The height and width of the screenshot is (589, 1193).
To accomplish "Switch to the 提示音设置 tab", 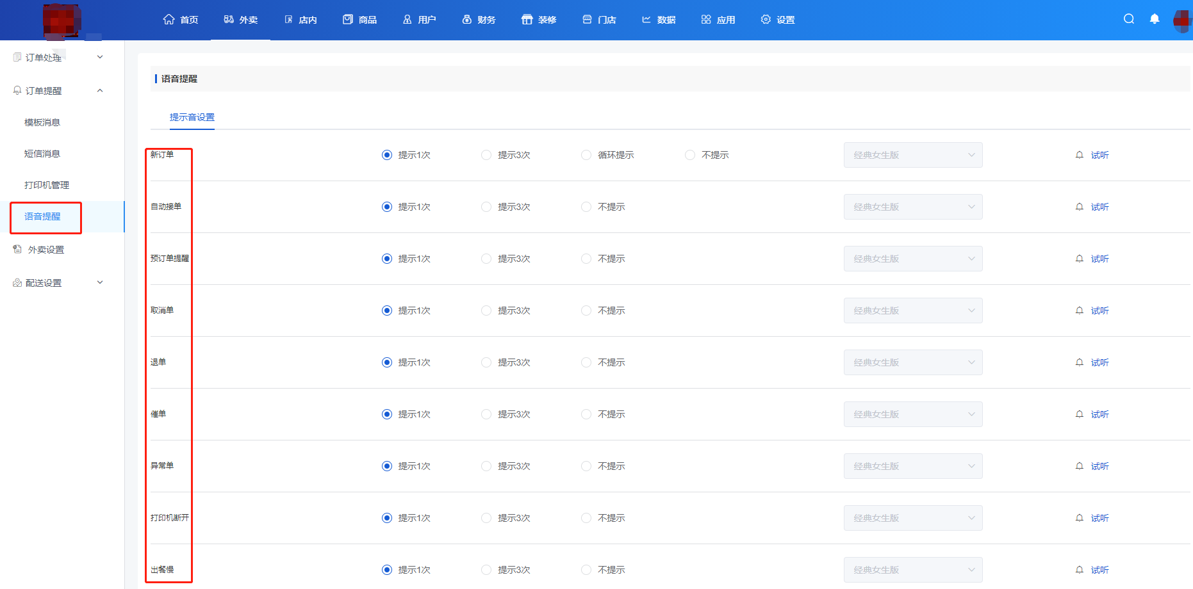I will click(192, 117).
